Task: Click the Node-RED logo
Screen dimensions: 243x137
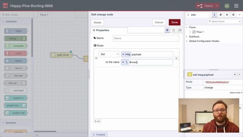Action: pos(5,6)
